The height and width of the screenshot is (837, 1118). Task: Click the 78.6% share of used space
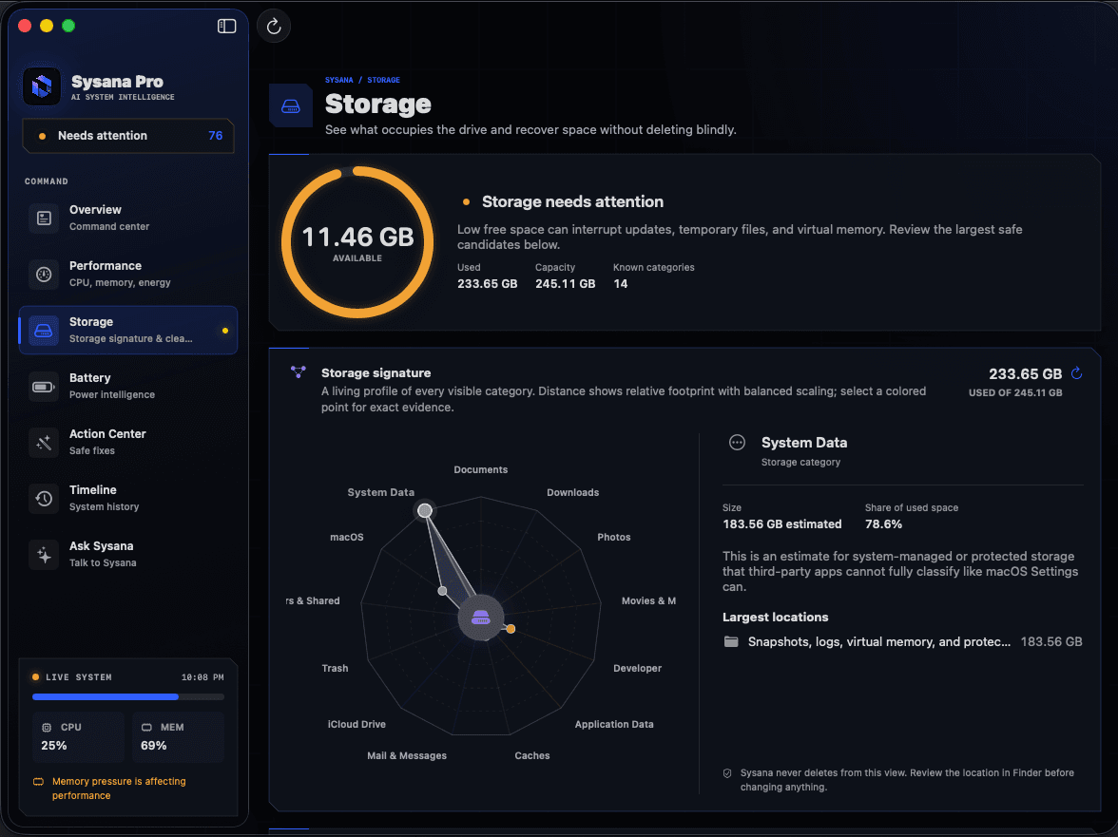[883, 524]
